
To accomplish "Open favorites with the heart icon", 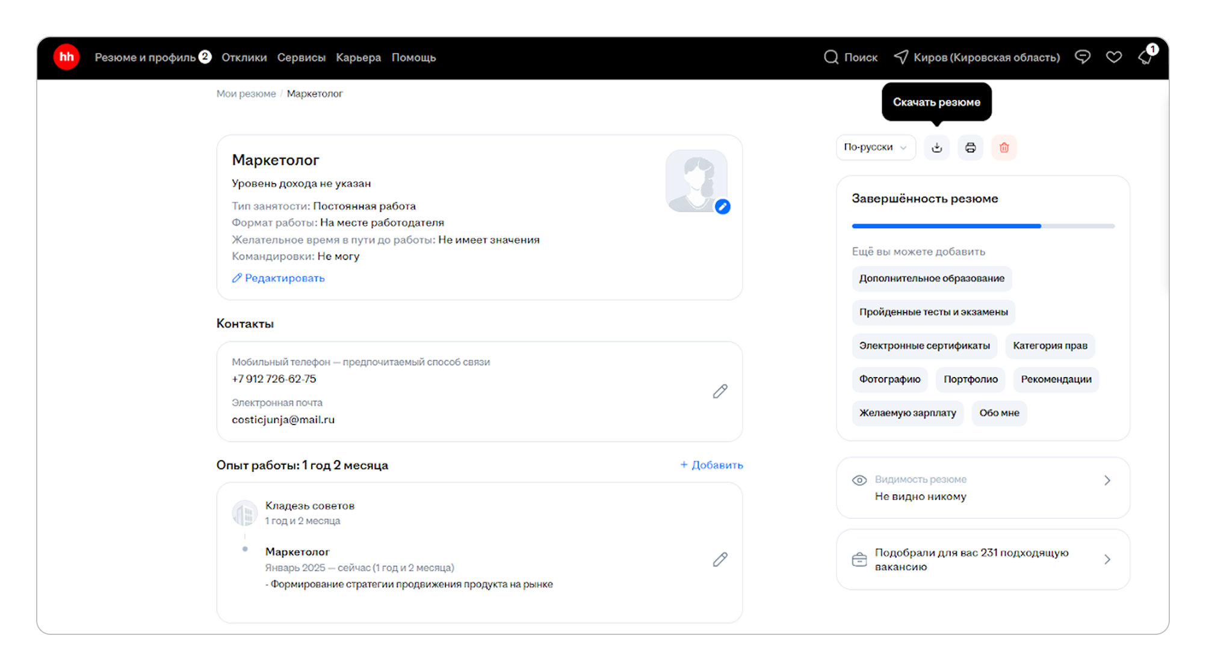I will coord(1113,57).
